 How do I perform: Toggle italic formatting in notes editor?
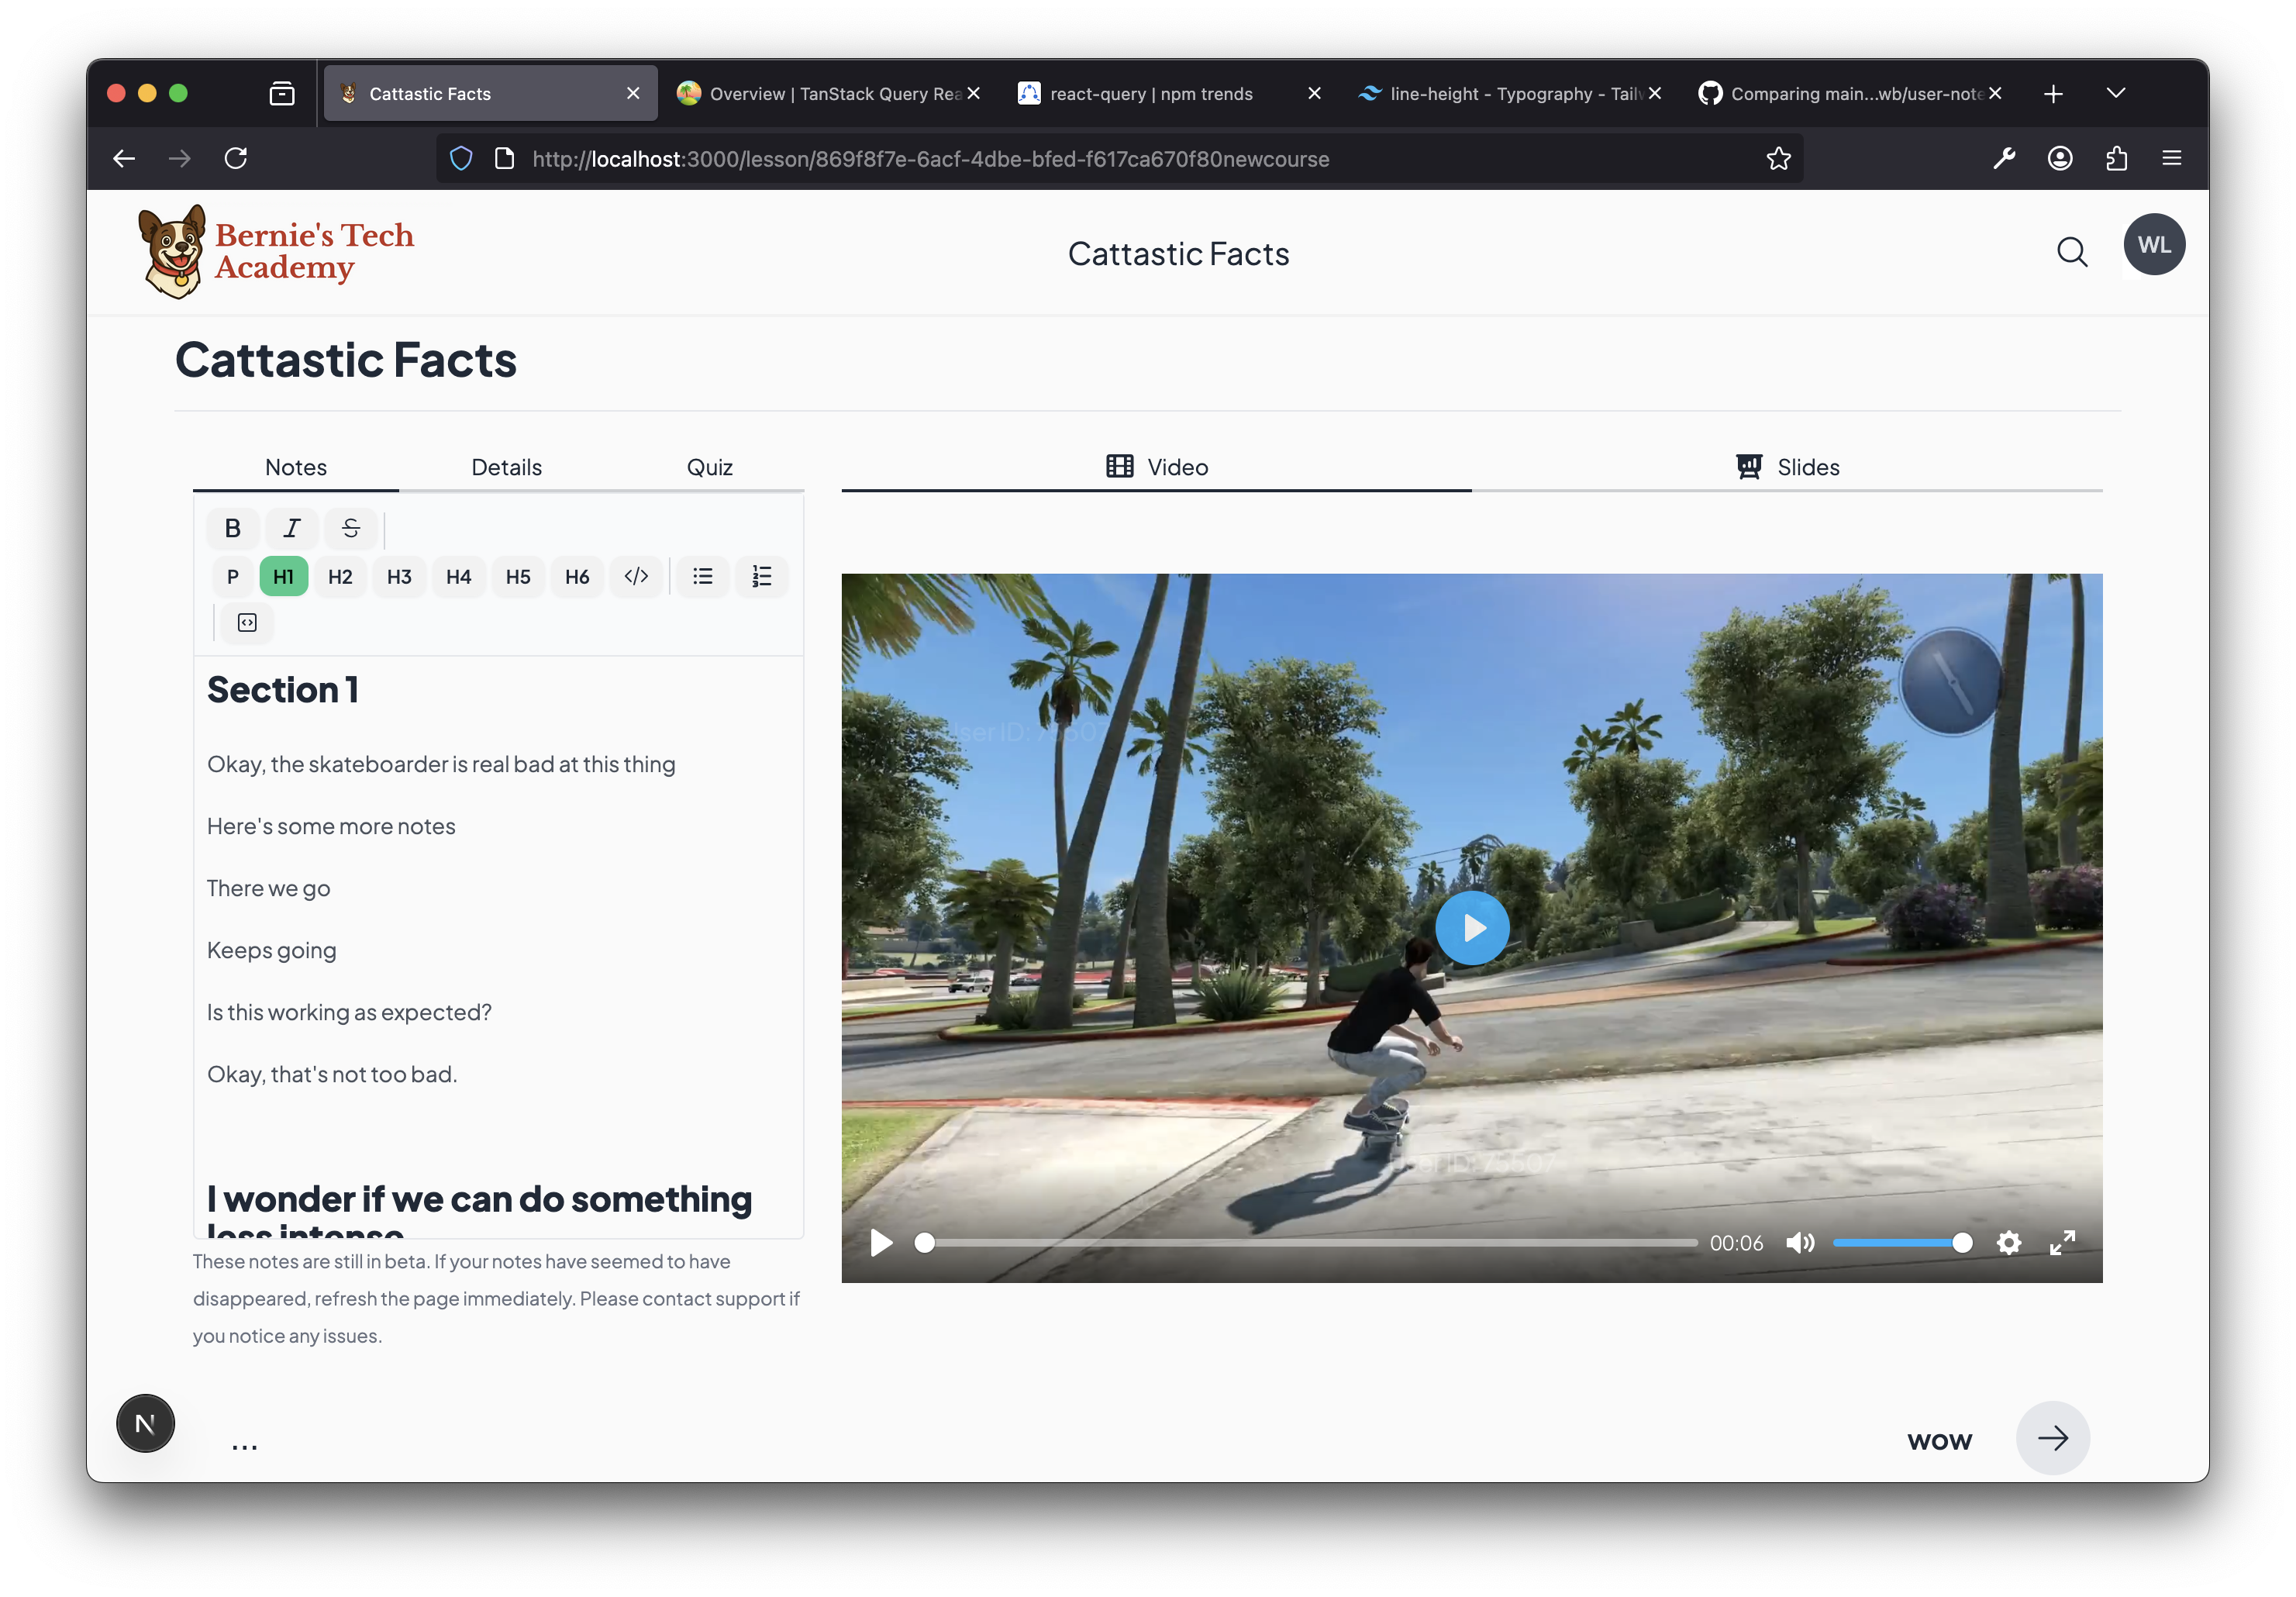(x=292, y=528)
